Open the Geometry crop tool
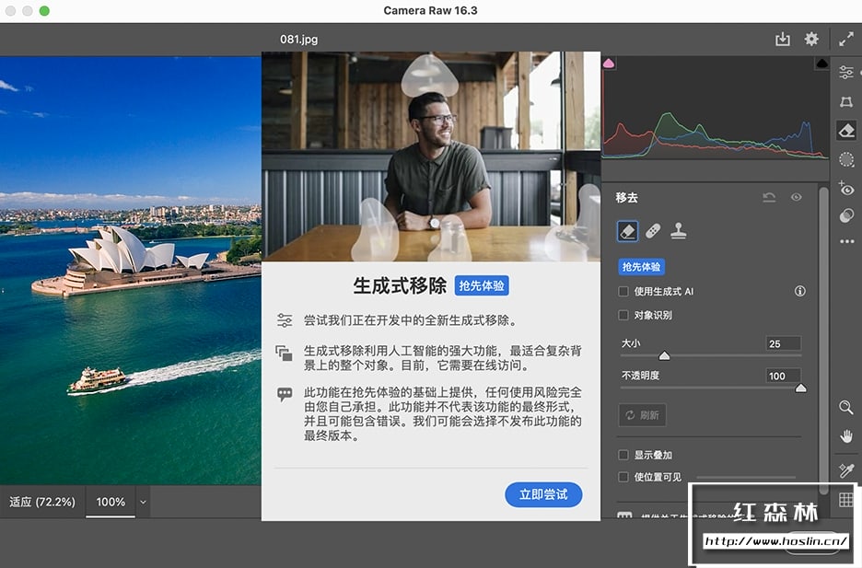The height and width of the screenshot is (568, 862). coord(846,102)
